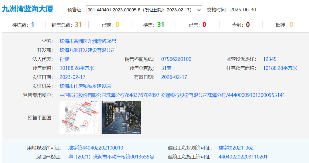Click planning permit 建字第2021-062
Screen dimensions: 309x163
[236, 148]
